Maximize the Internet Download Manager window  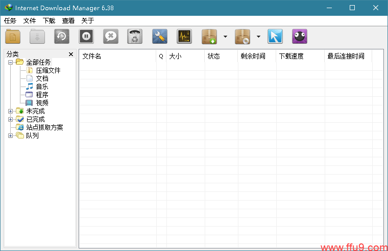click(x=352, y=8)
